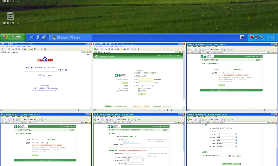278x166 pixels.
Task: Click the Back arrow in the 126 login window toolbar
Action: [95, 49]
